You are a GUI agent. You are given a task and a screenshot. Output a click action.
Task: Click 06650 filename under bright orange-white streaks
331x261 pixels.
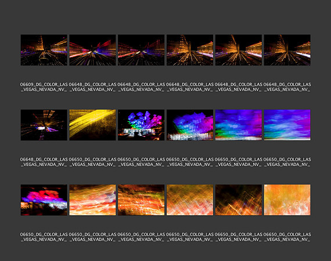[x=92, y=237]
